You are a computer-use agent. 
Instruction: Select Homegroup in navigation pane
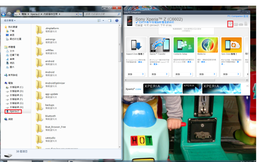[11, 75]
